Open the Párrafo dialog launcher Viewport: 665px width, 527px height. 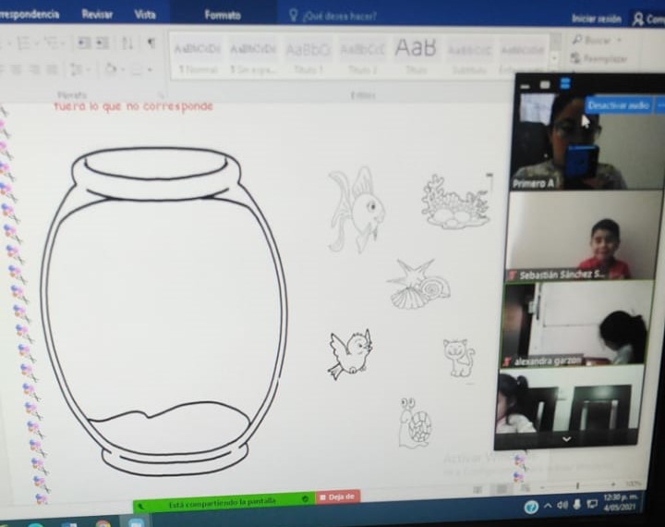click(x=161, y=94)
